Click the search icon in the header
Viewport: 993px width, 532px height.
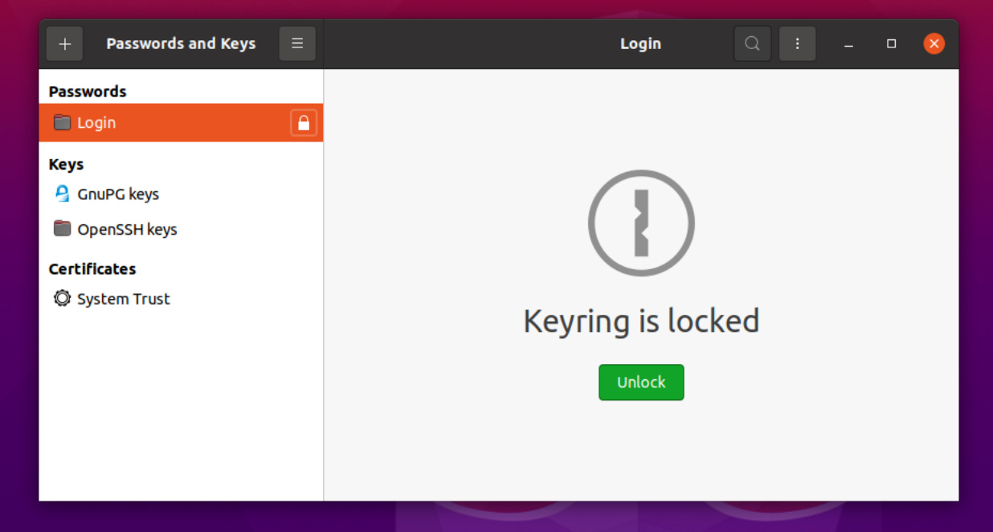752,43
